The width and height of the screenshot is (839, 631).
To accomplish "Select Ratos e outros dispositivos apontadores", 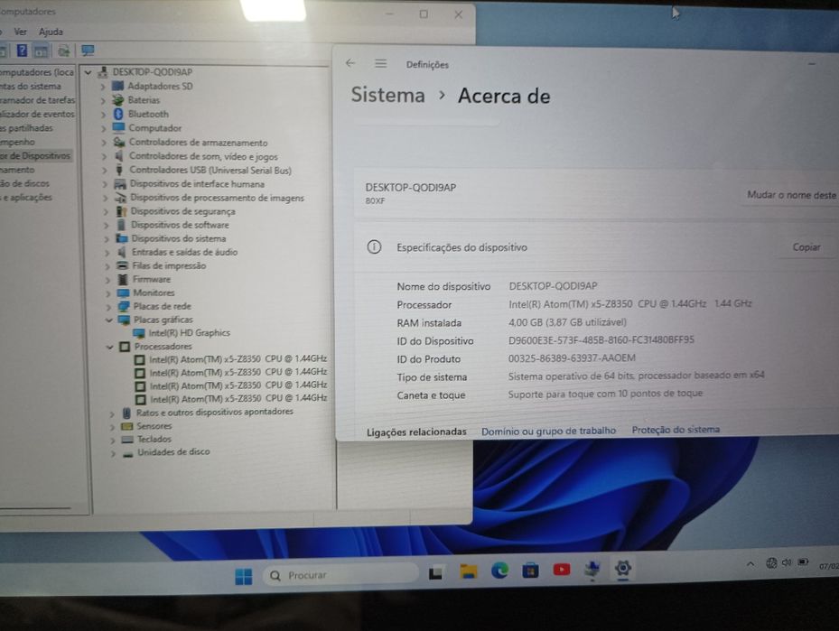I will tap(215, 412).
